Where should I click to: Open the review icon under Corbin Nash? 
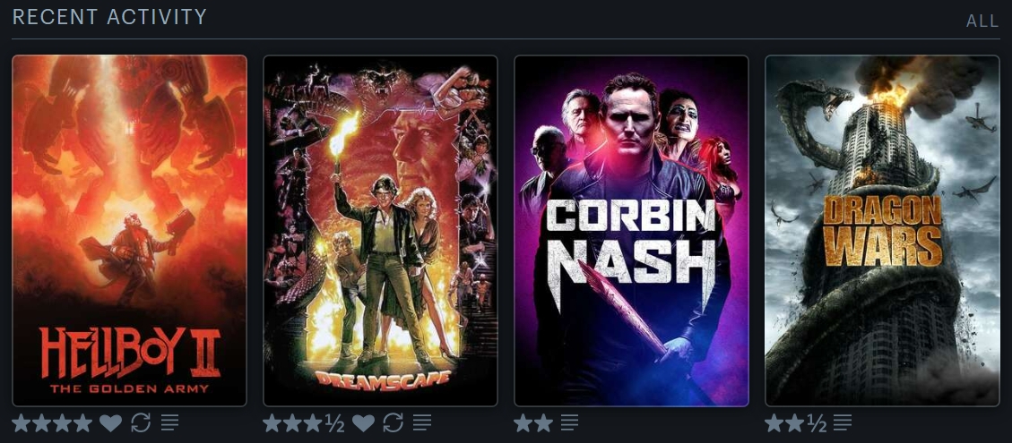click(569, 423)
